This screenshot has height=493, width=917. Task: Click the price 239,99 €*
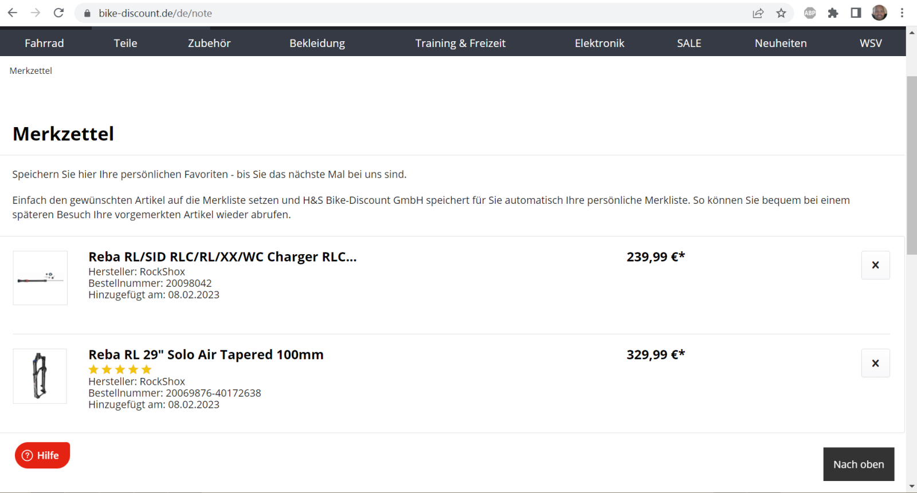656,257
